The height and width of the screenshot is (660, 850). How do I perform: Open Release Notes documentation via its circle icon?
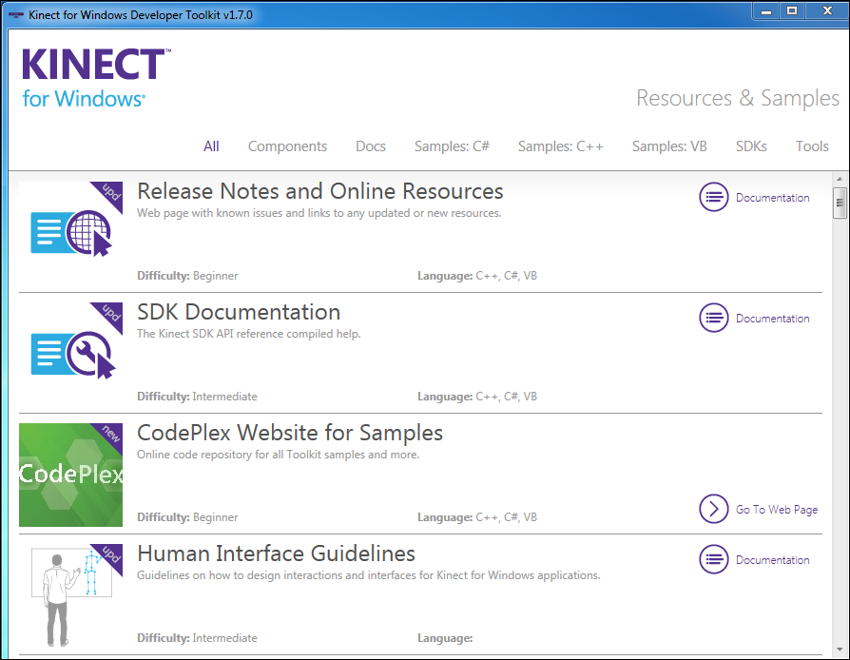714,197
